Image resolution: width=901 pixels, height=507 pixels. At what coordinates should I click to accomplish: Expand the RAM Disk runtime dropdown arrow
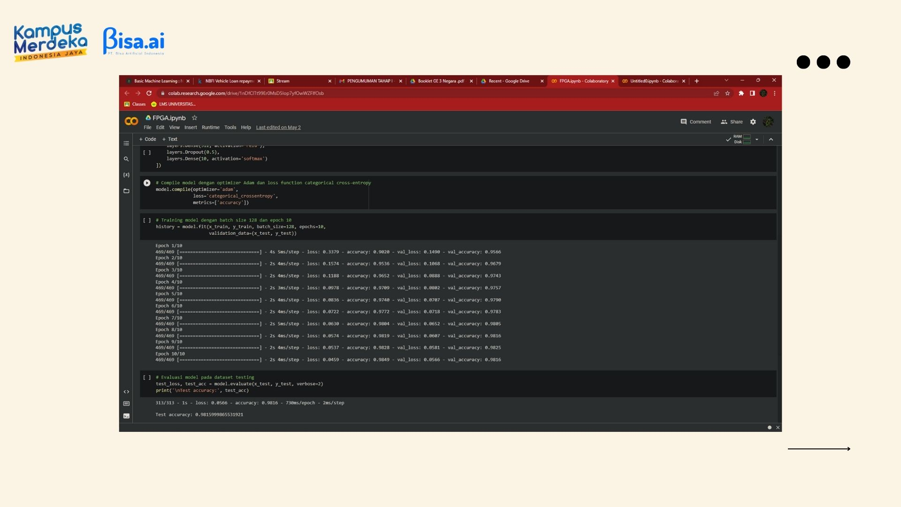coord(757,139)
